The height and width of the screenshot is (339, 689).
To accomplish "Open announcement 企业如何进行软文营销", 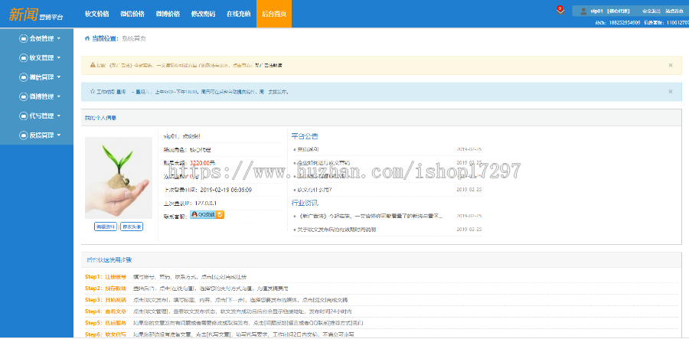I will tap(325, 162).
